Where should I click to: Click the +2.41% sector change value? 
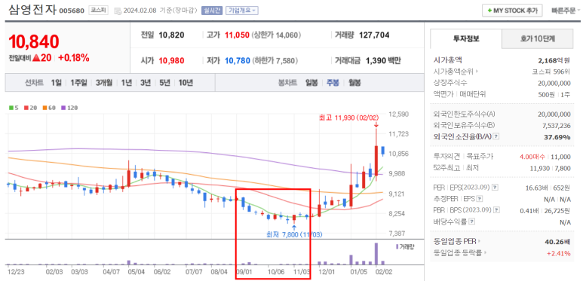(x=558, y=253)
